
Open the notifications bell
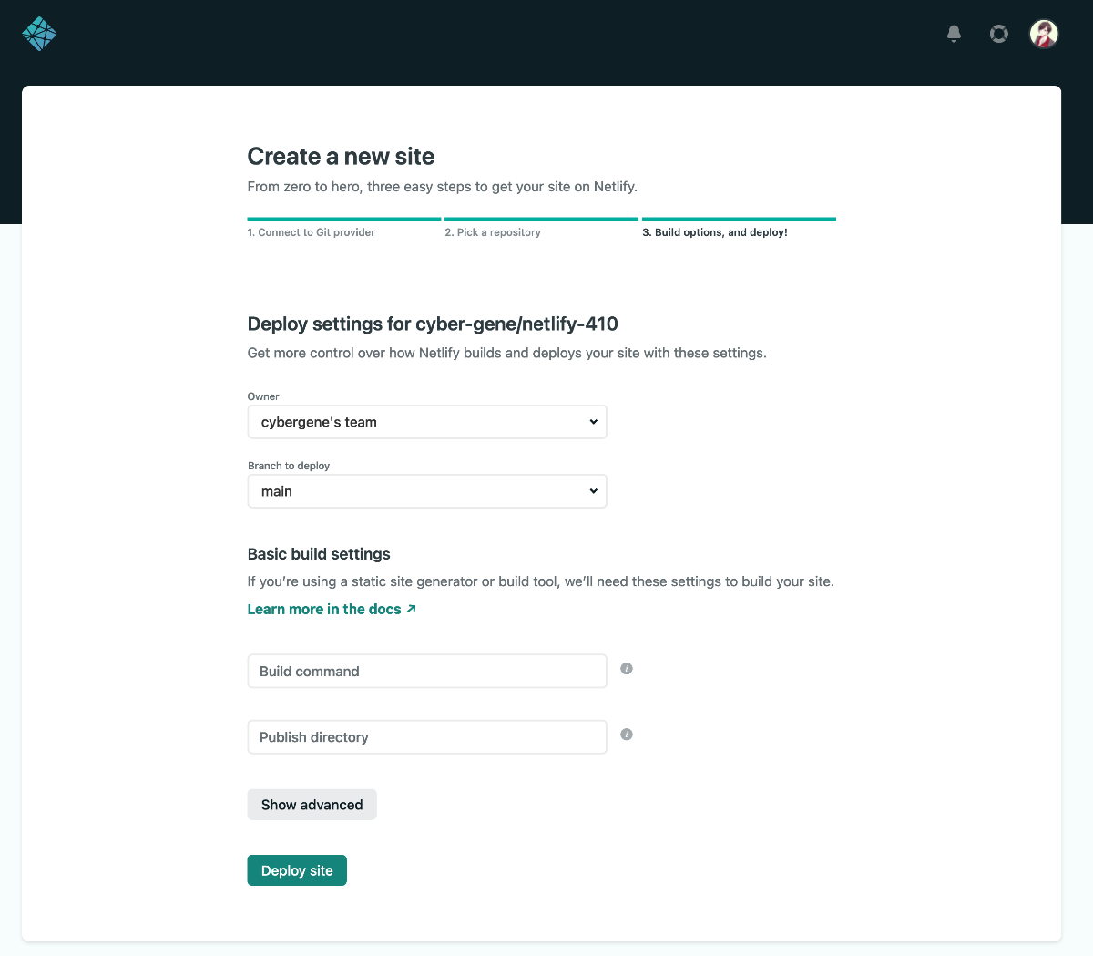pyautogui.click(x=953, y=34)
